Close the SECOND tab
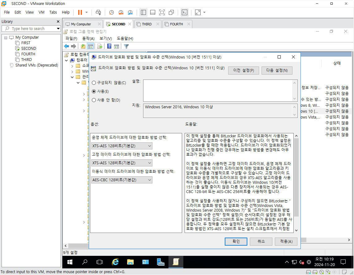This screenshot has height=275, width=354. (x=130, y=24)
